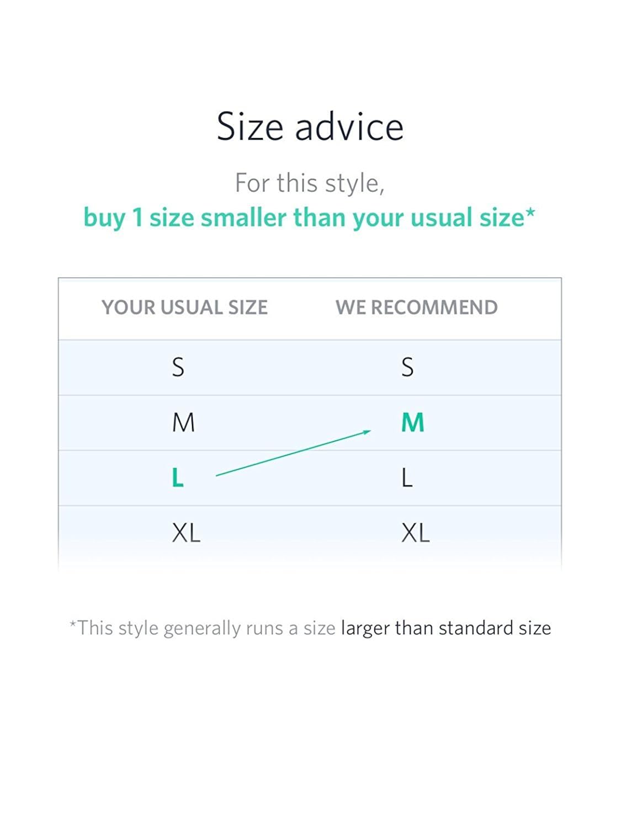
Task: Click XL in the usual size column
Action: pyautogui.click(x=186, y=533)
